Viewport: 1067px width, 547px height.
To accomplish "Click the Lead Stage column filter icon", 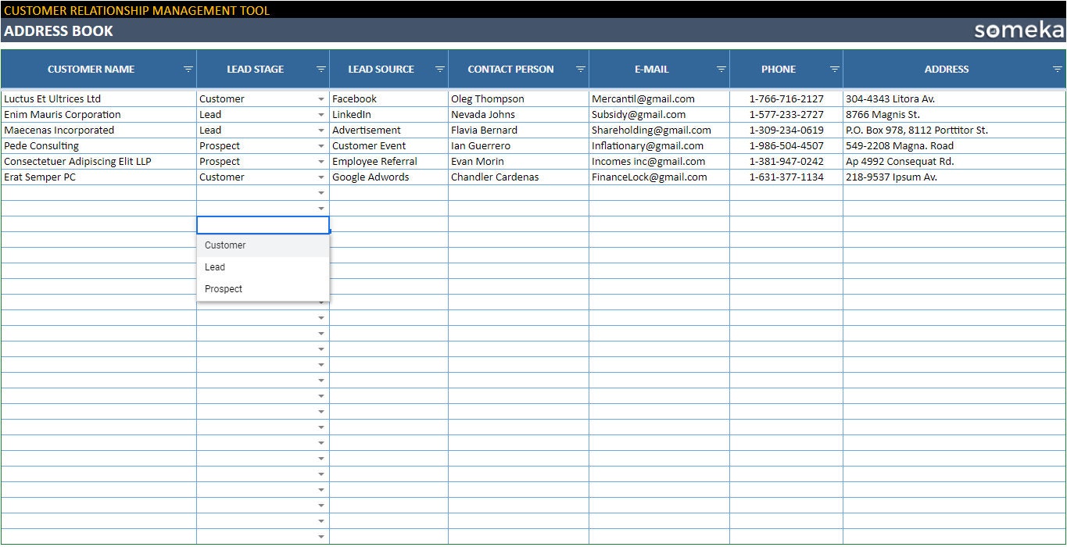I will coord(320,69).
